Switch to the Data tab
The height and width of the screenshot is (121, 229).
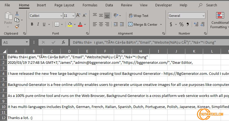109,5
